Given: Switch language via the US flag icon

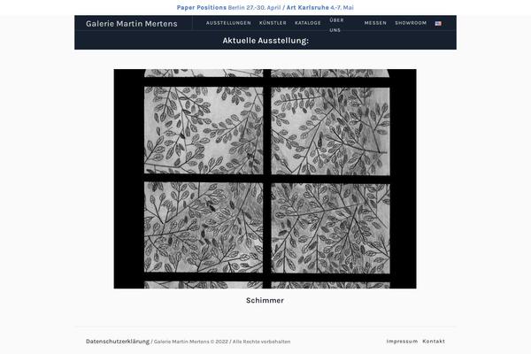Looking at the screenshot, I should [x=438, y=23].
